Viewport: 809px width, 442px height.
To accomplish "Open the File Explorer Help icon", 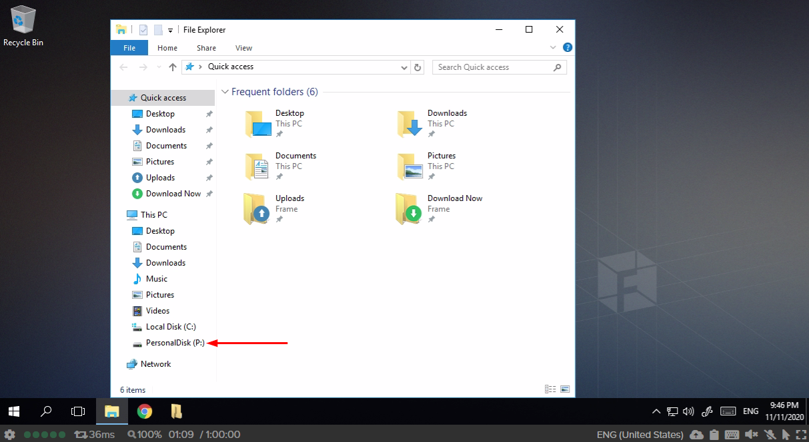I will (x=568, y=48).
